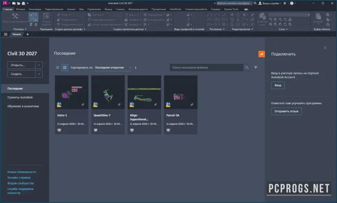The image size is (337, 203).
Task: Open the filter funnel icon
Action: [256, 68]
